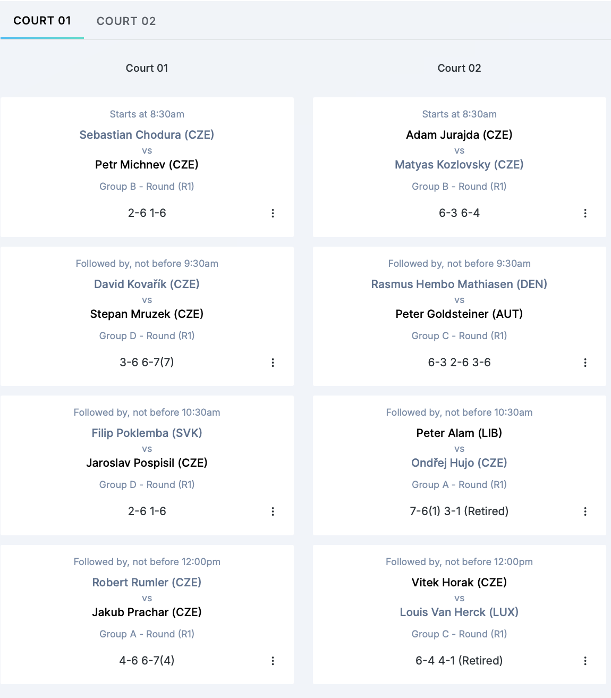The height and width of the screenshot is (698, 611).
Task: Open player Sebastian Chodura (CZE) profile
Action: (147, 135)
